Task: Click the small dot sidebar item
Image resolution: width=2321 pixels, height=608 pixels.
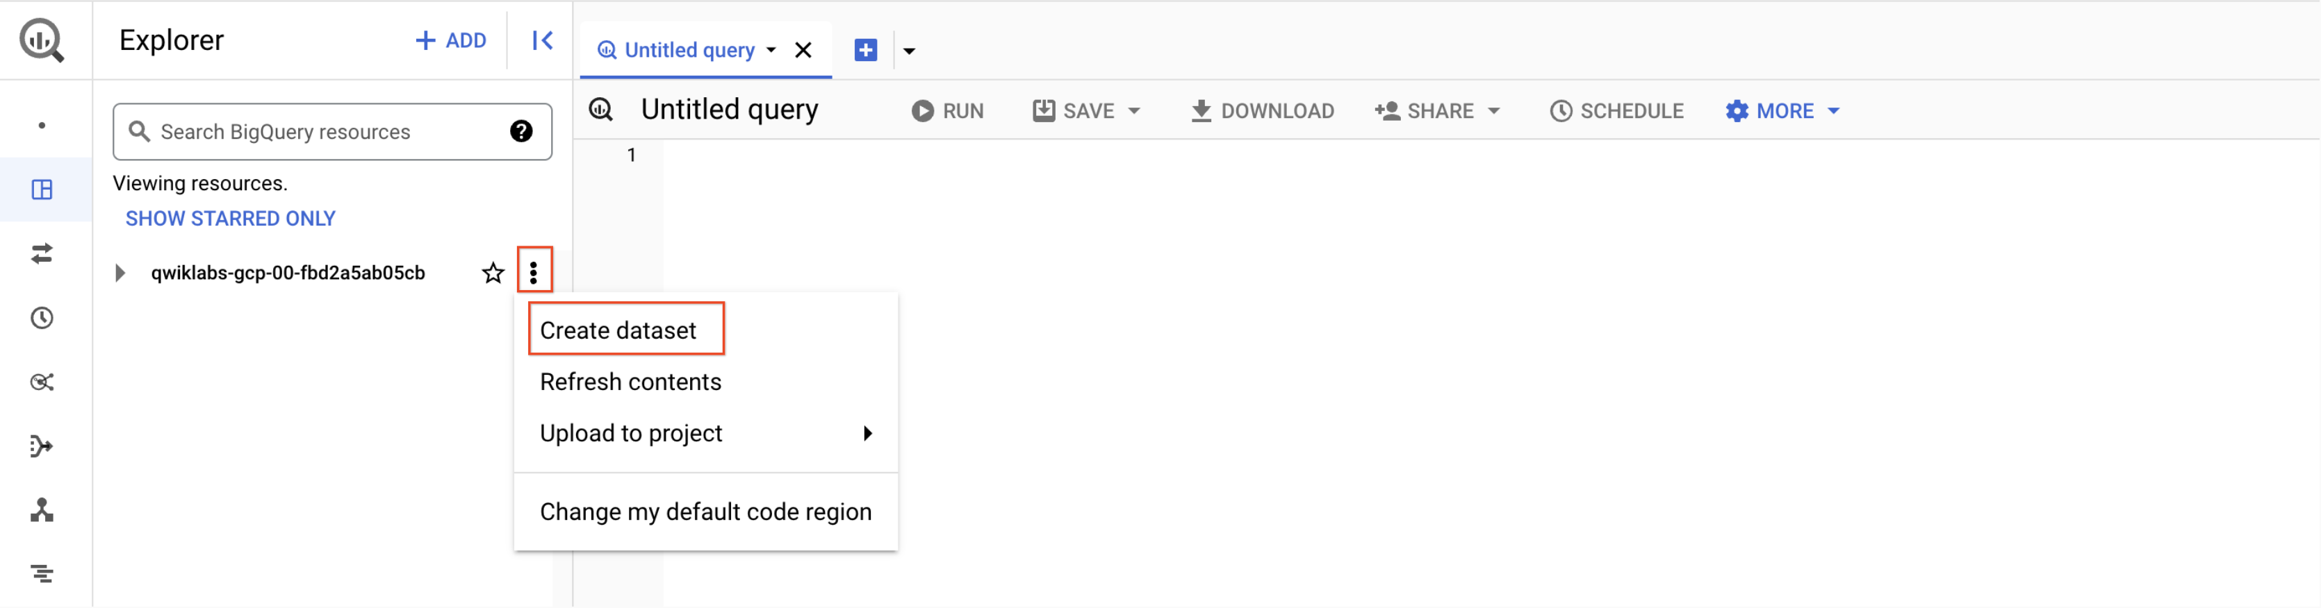Action: point(42,126)
